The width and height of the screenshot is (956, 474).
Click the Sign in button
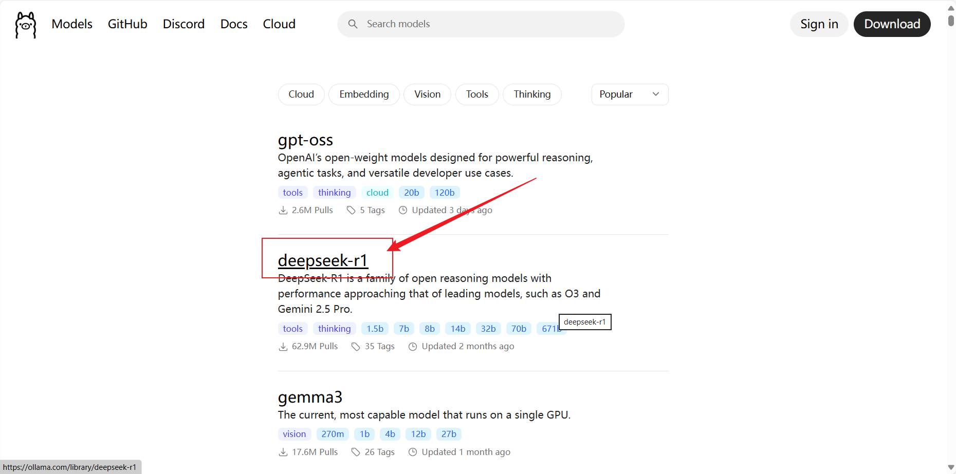tap(819, 24)
